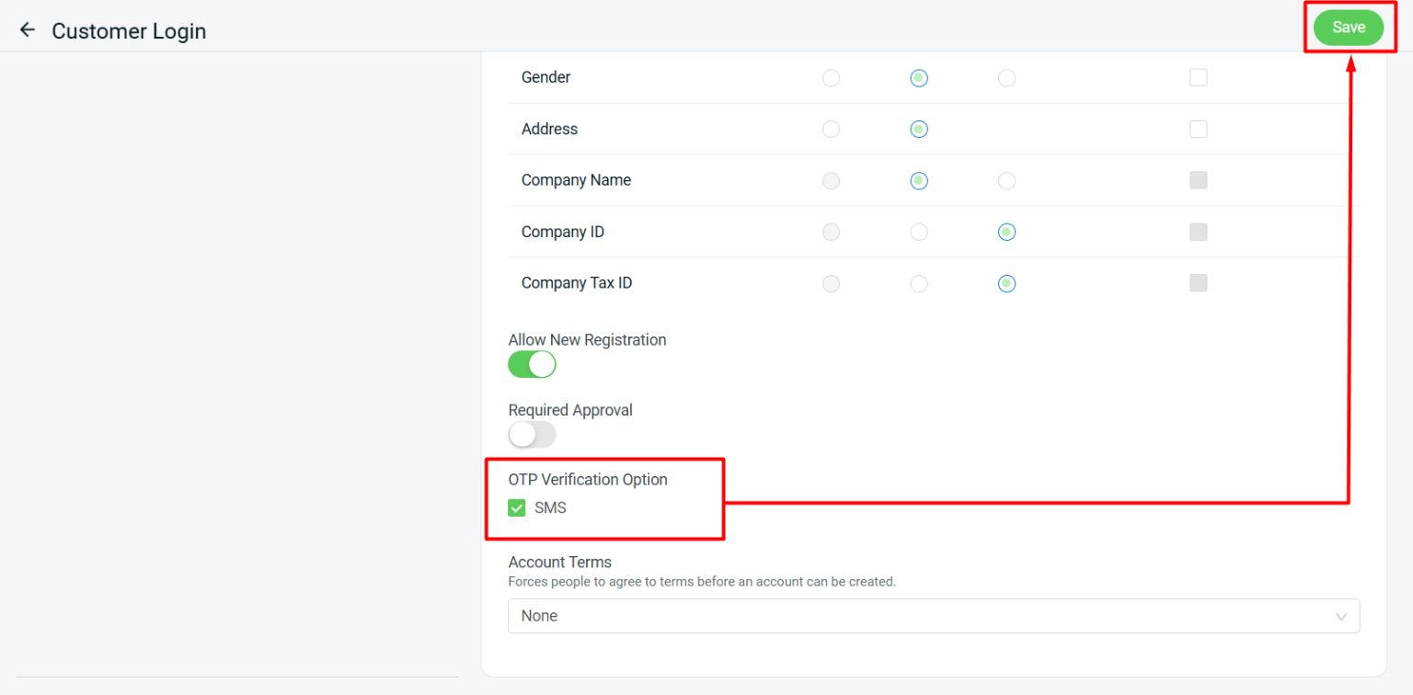
Task: Check the checkbox in the Address row
Action: point(1198,129)
